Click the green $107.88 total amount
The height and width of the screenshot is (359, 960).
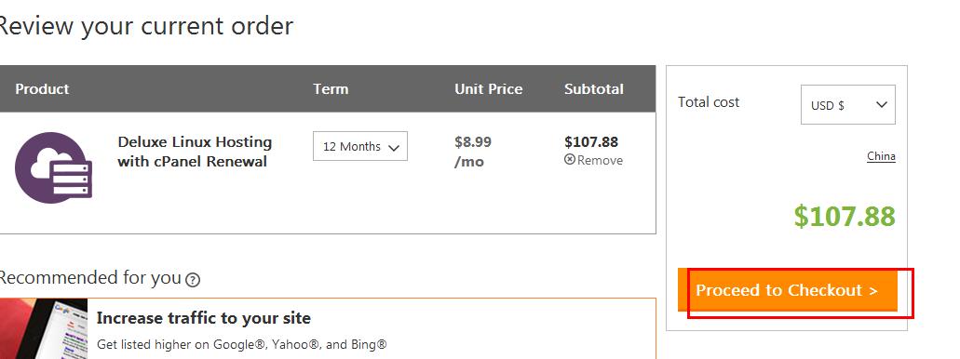click(845, 216)
